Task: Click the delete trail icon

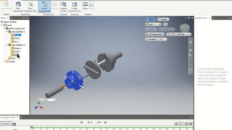Action: click(x=173, y=34)
